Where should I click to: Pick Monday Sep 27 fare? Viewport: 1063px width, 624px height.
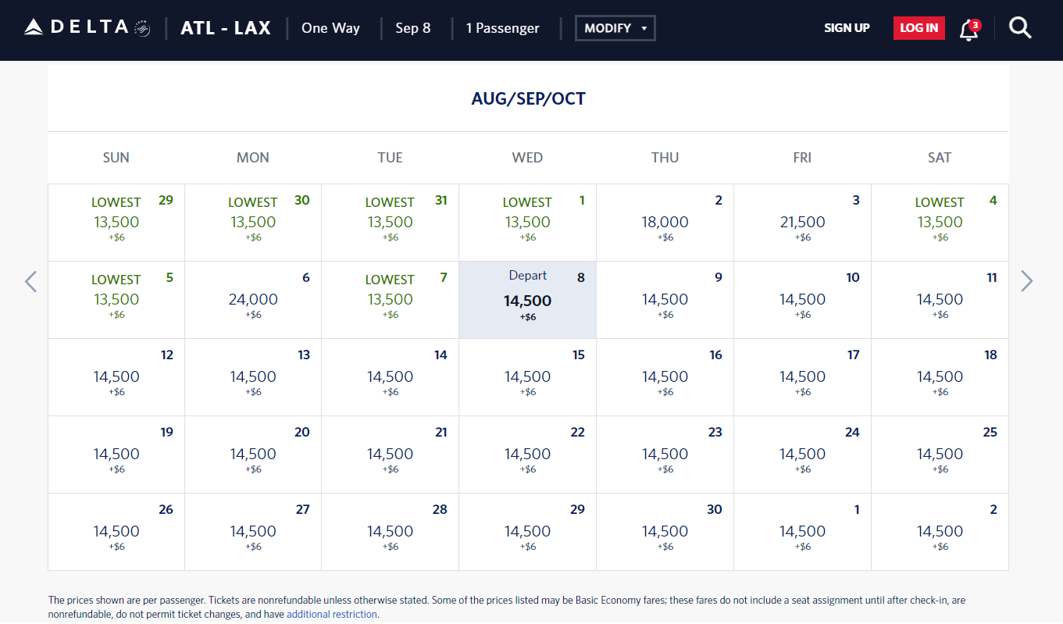tap(253, 532)
